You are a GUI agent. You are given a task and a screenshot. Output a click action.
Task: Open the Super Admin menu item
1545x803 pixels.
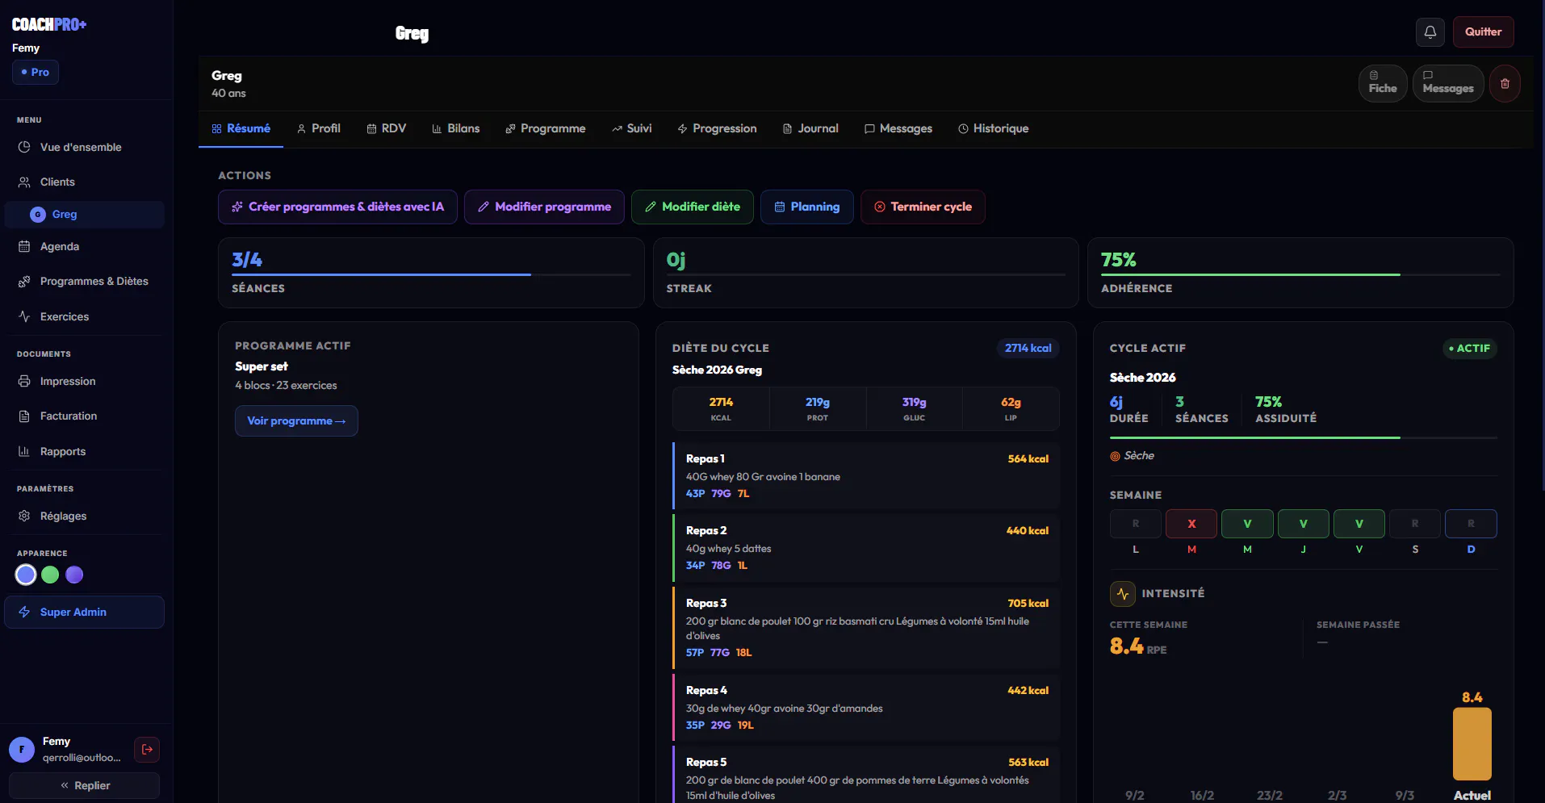84,612
